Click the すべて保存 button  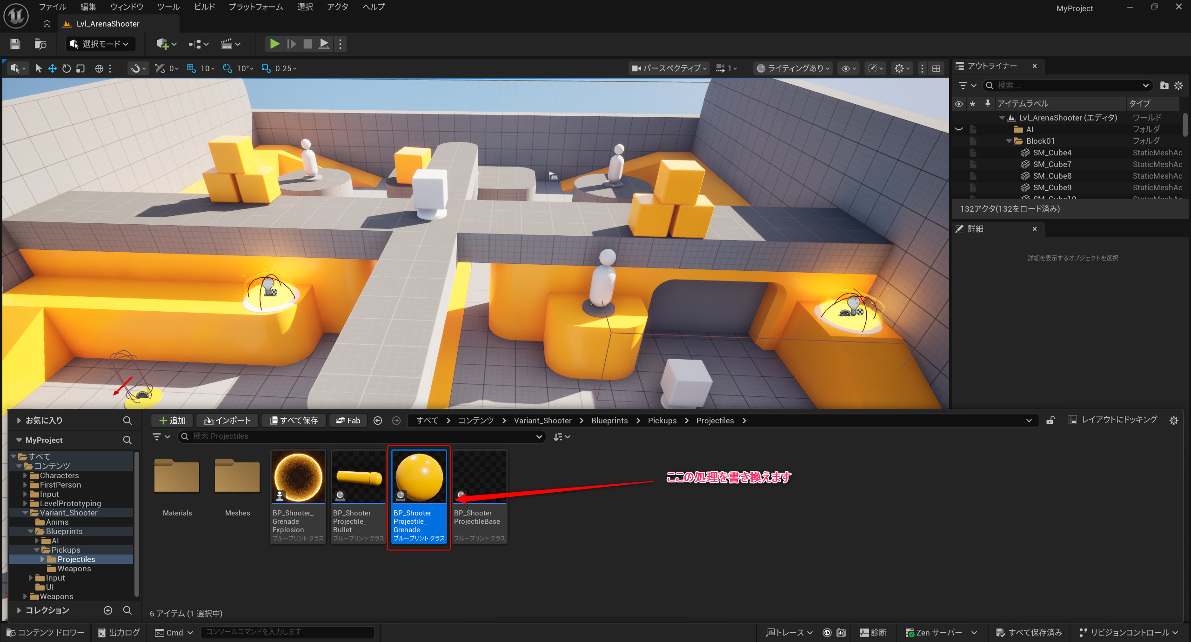coord(294,420)
